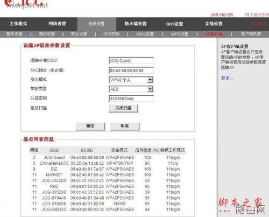Open the 防火墙设置 main menu
The image size is (269, 217).
pyautogui.click(x=136, y=24)
